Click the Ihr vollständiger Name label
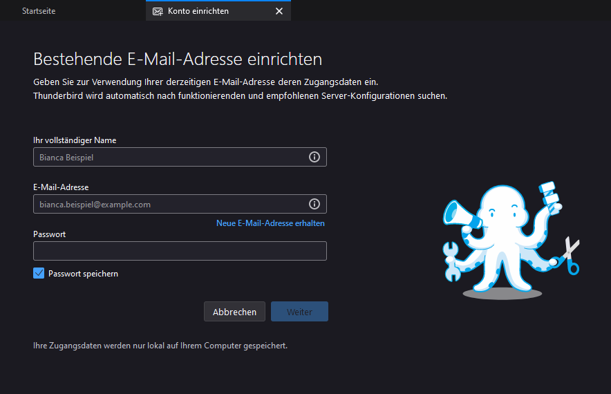 point(75,140)
